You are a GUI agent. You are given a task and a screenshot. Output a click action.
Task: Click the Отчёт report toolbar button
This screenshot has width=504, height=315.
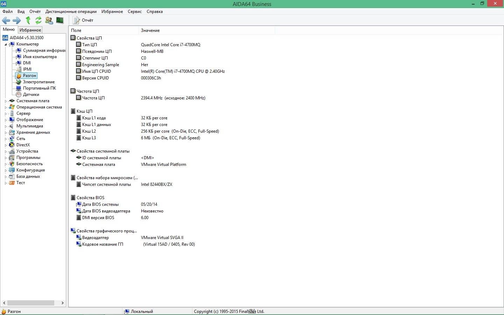click(83, 20)
